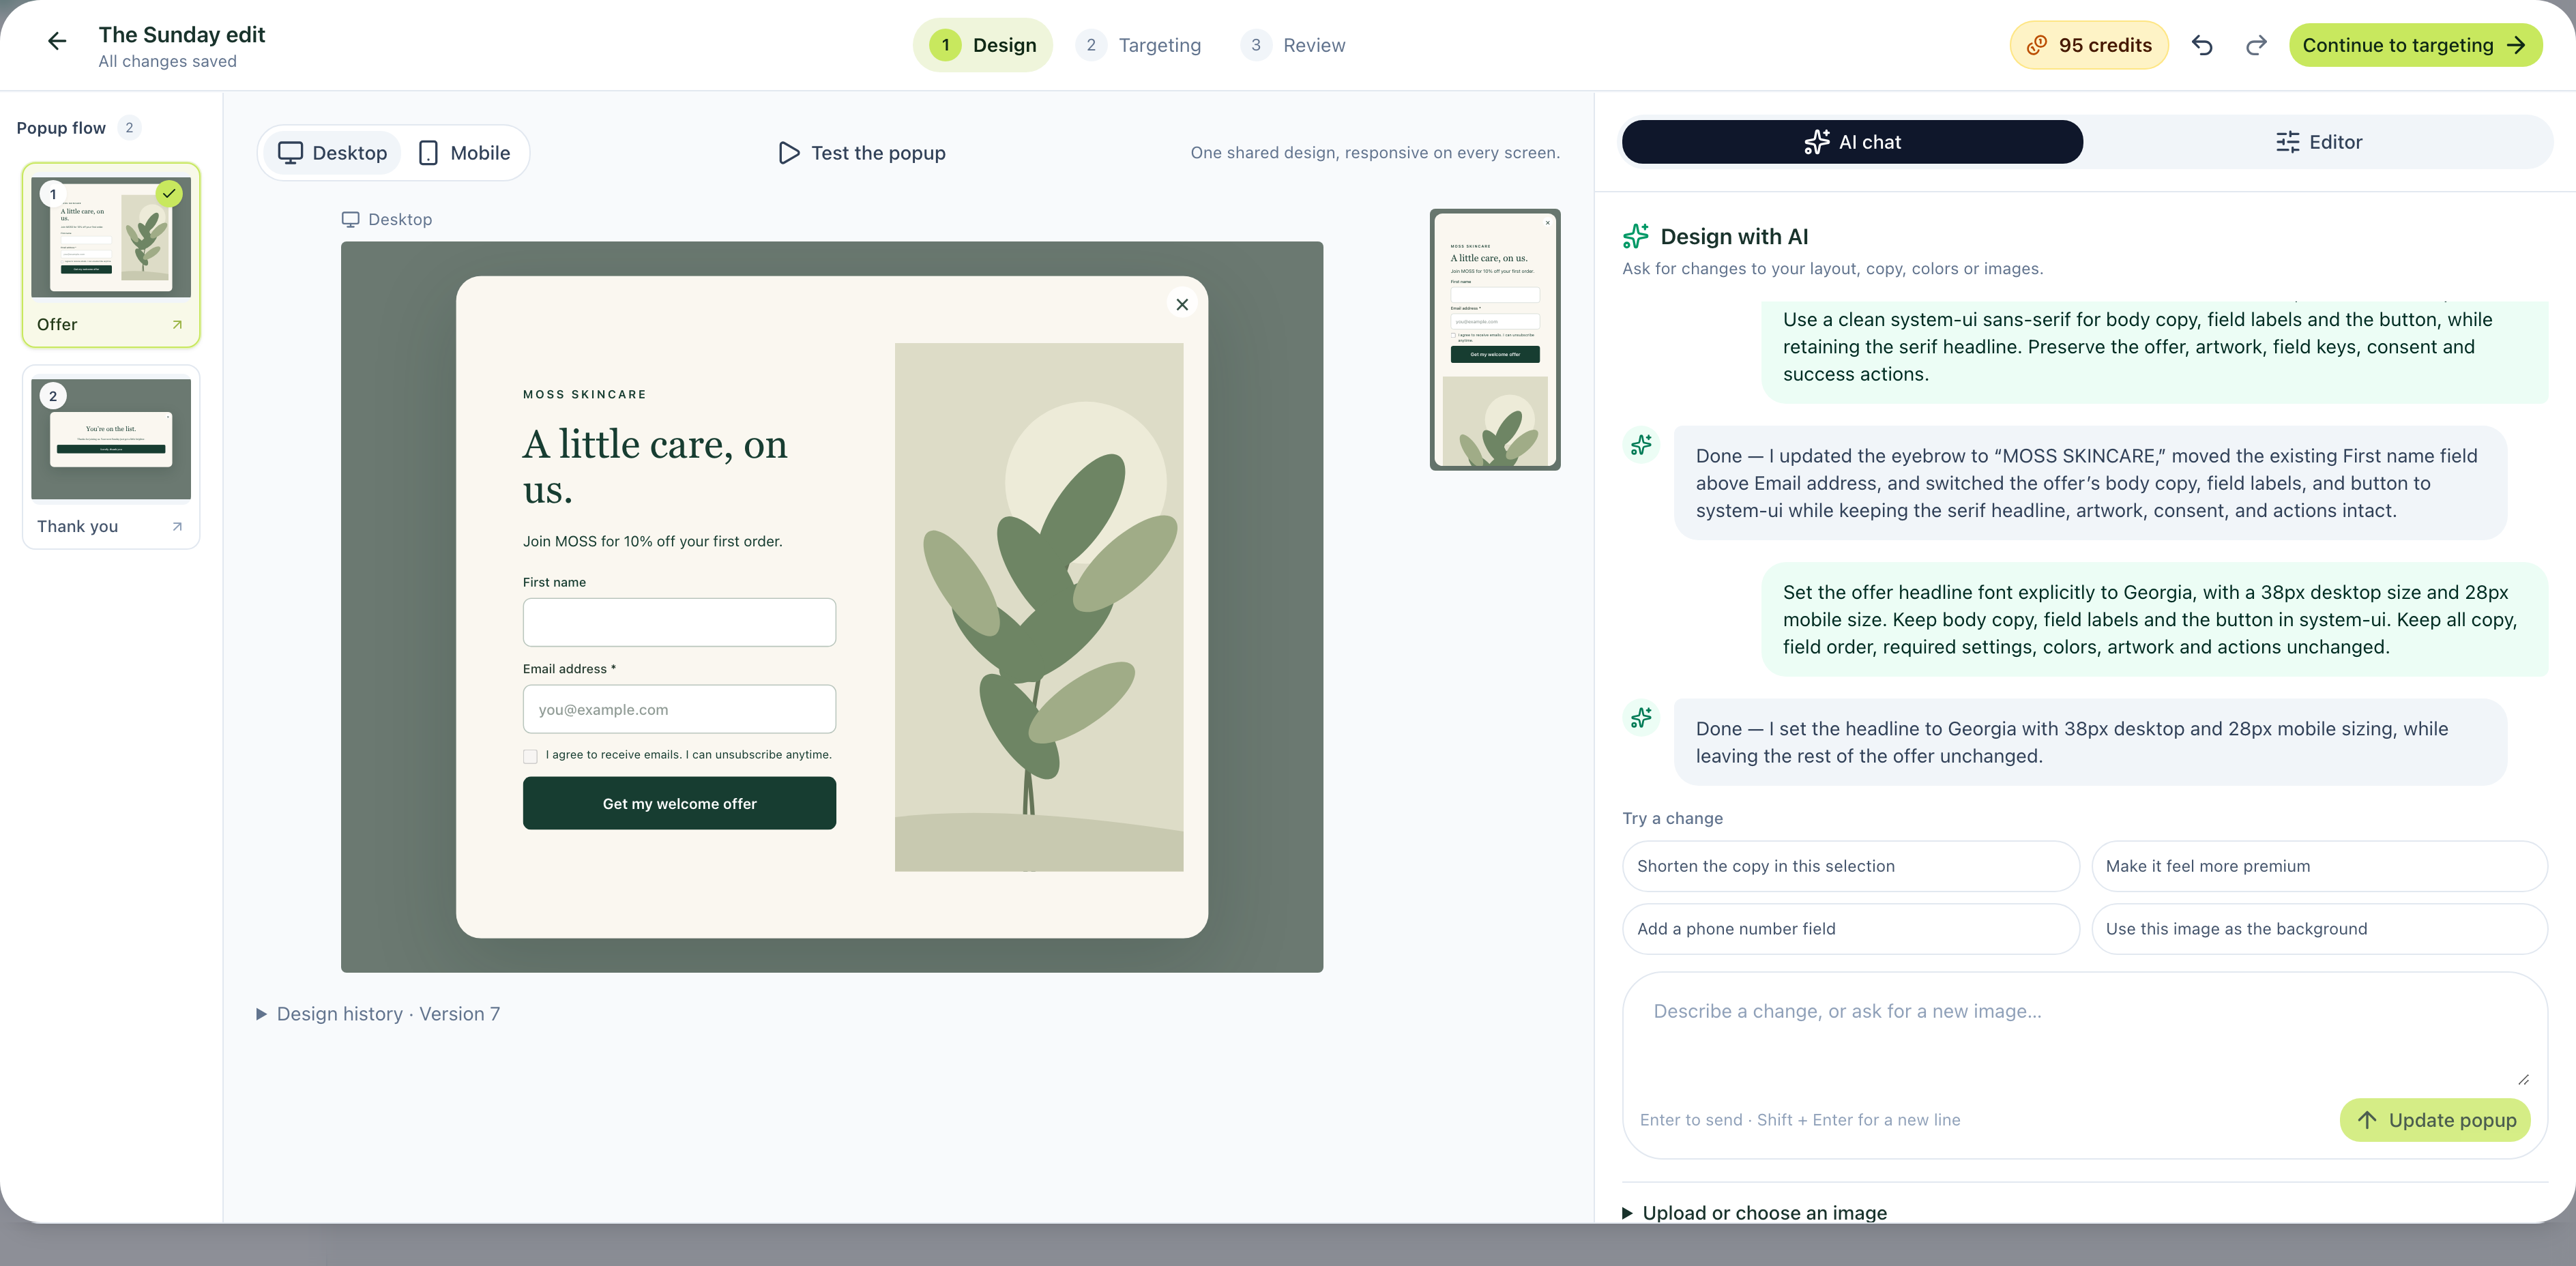Viewport: 2576px width, 1266px height.
Task: Click the Update popup button
Action: pos(2435,1120)
